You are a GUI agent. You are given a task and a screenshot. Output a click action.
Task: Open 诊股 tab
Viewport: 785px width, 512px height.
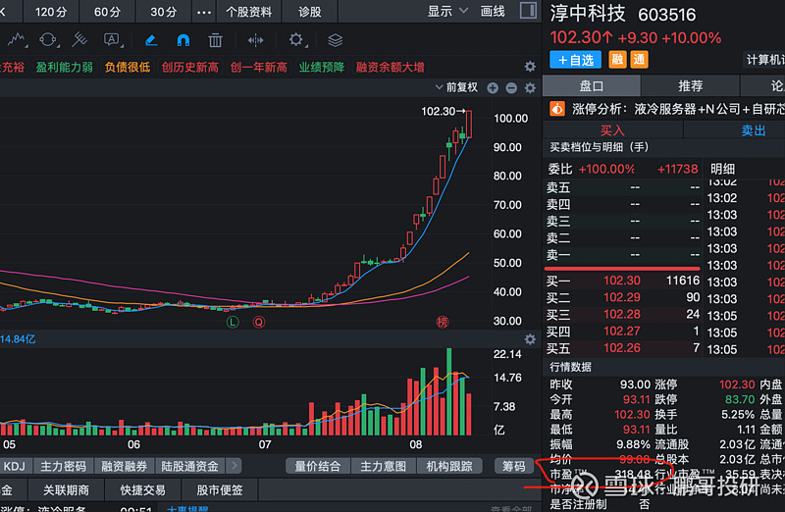pyautogui.click(x=309, y=12)
